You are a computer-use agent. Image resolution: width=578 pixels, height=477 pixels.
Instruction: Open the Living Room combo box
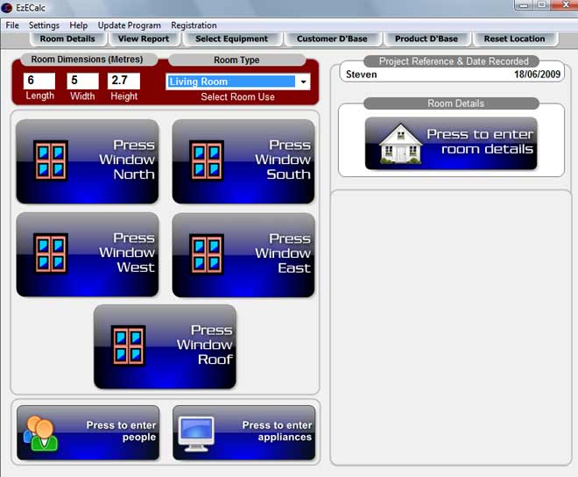[231, 82]
